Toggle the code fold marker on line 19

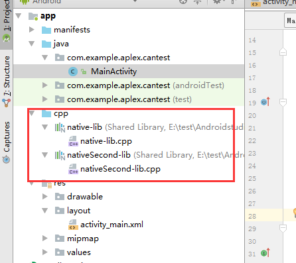tap(283, 103)
